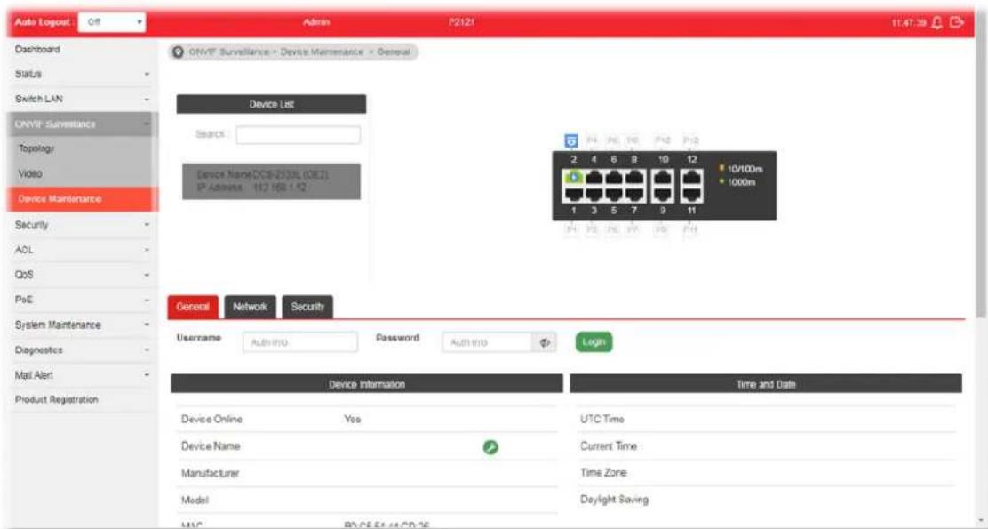Open the Auto Logout dropdown
The height and width of the screenshot is (529, 988).
(113, 22)
